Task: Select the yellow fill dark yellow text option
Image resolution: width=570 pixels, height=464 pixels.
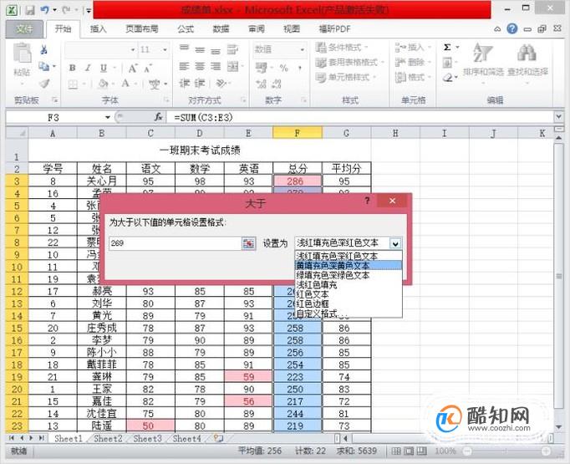Action: pos(349,266)
